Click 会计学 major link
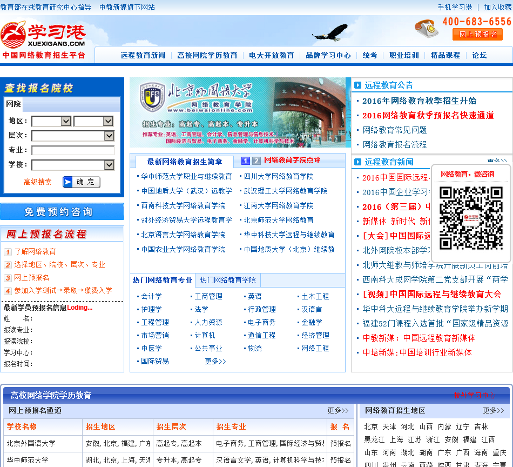This screenshot has height=467, width=513. 152,296
